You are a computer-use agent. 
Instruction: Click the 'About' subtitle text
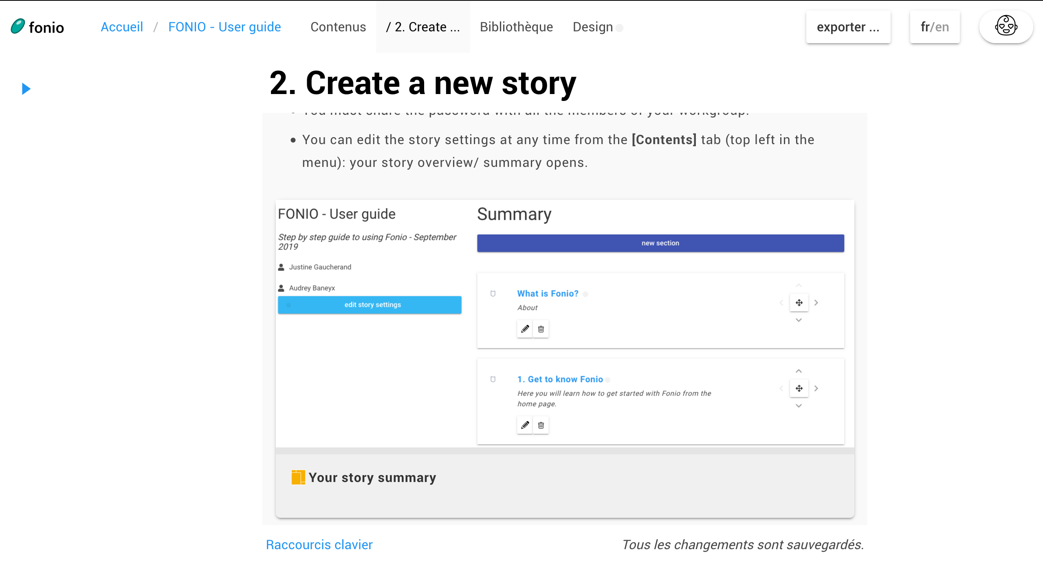click(527, 308)
